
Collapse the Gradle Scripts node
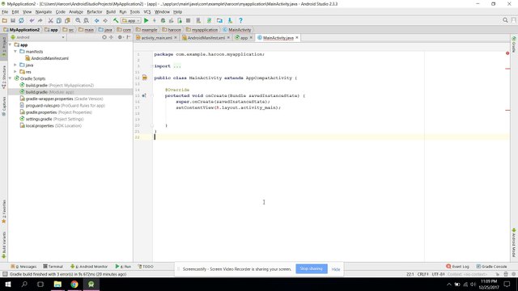(10, 78)
